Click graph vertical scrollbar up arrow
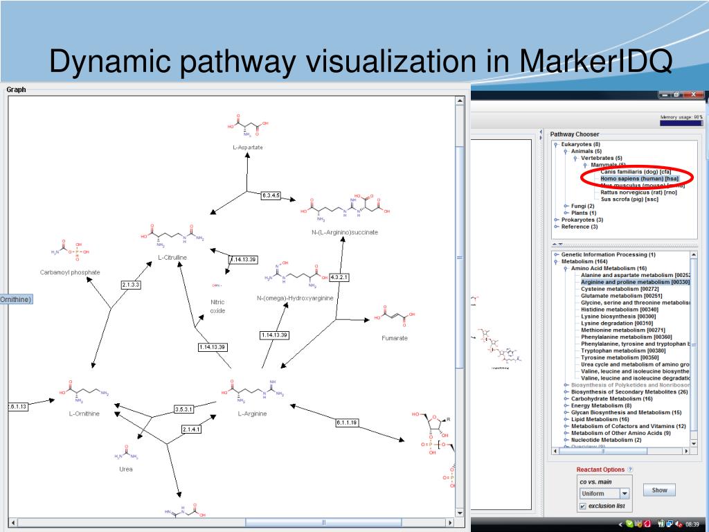709x532 pixels. click(x=460, y=101)
